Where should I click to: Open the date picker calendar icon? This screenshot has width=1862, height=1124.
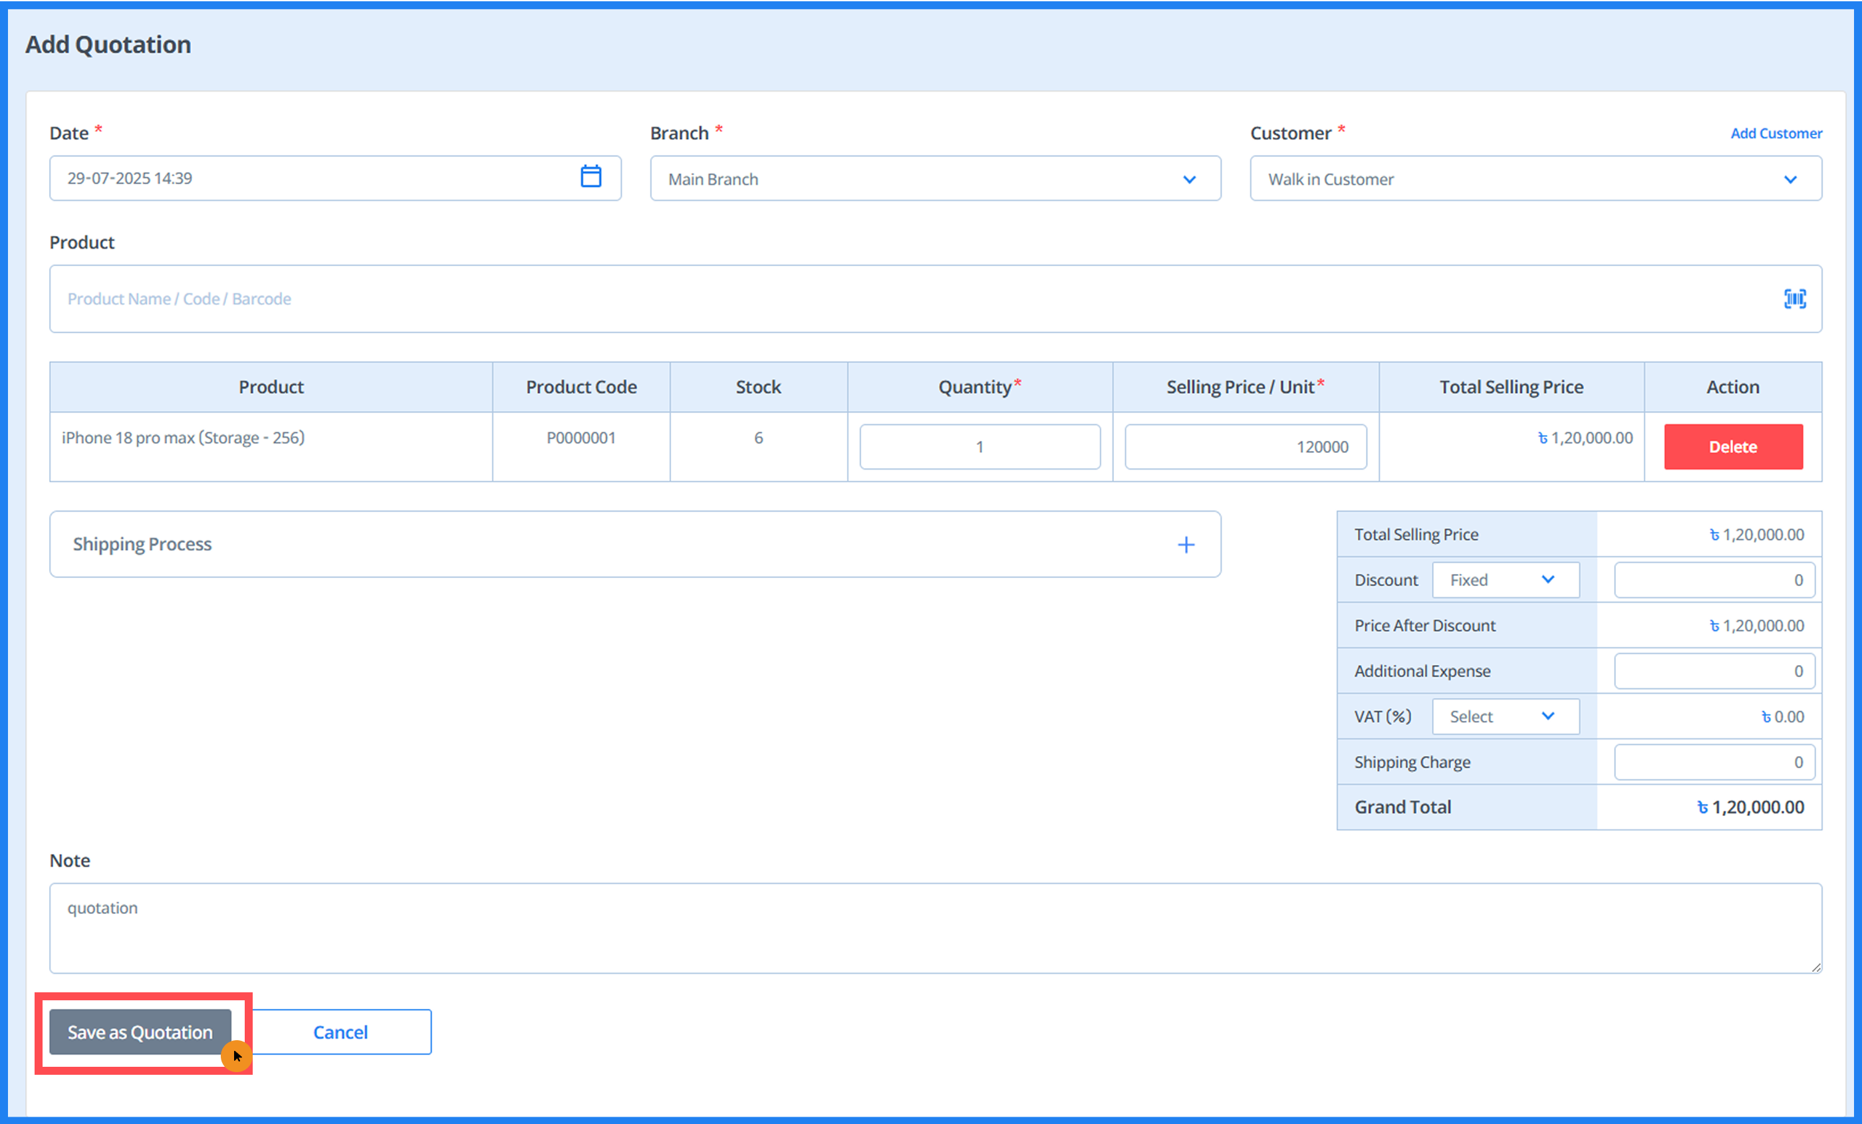click(x=591, y=177)
